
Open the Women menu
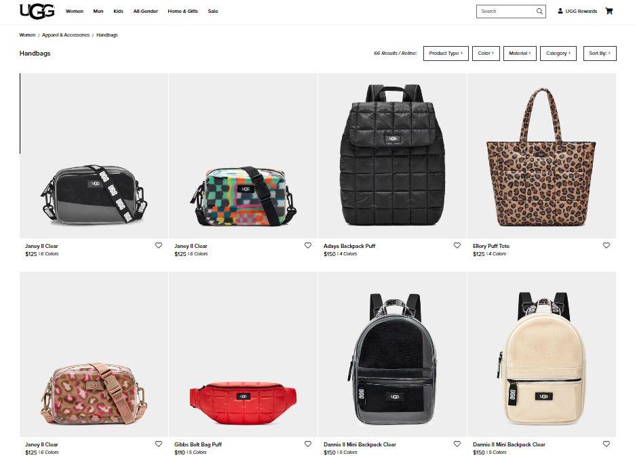pyautogui.click(x=75, y=12)
